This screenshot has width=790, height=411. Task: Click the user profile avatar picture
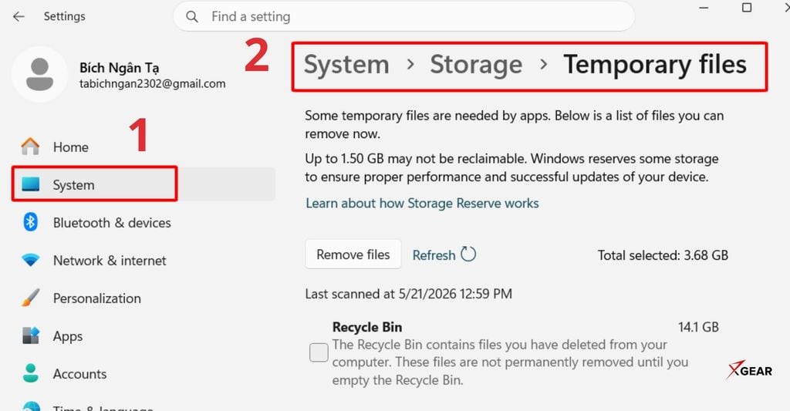pyautogui.click(x=40, y=75)
